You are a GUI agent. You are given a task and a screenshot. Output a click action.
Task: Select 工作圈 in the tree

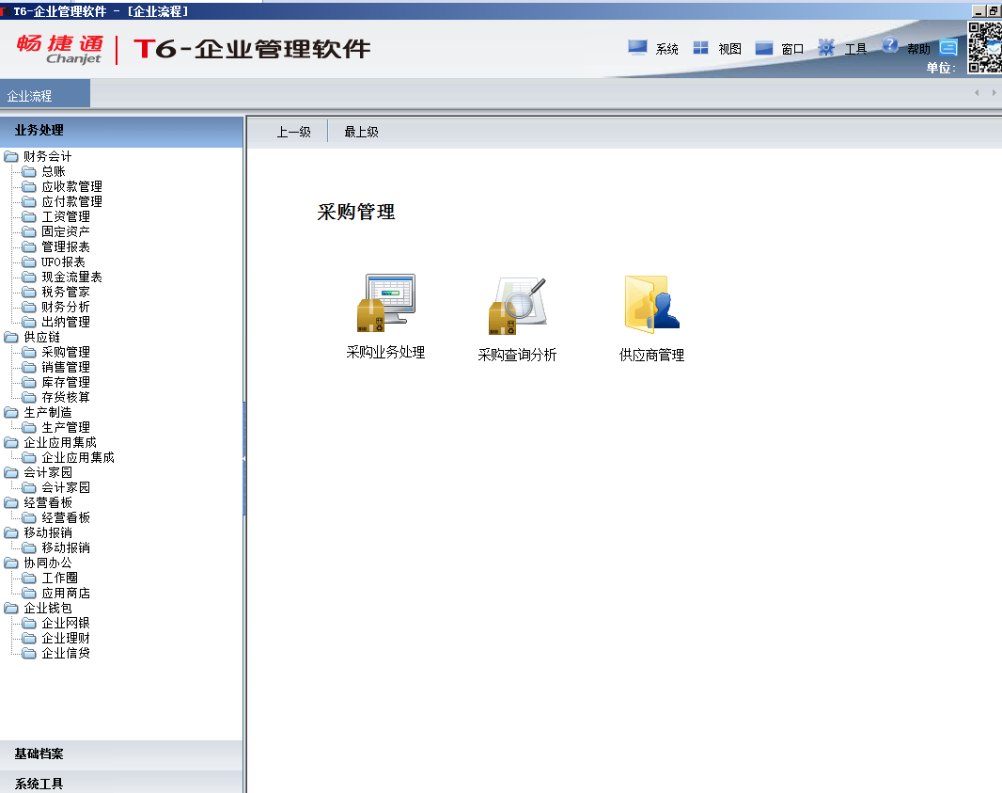coord(60,579)
